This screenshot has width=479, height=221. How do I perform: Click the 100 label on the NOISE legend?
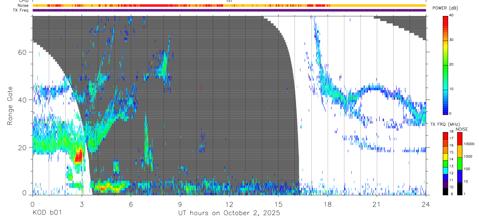[x=467, y=169]
